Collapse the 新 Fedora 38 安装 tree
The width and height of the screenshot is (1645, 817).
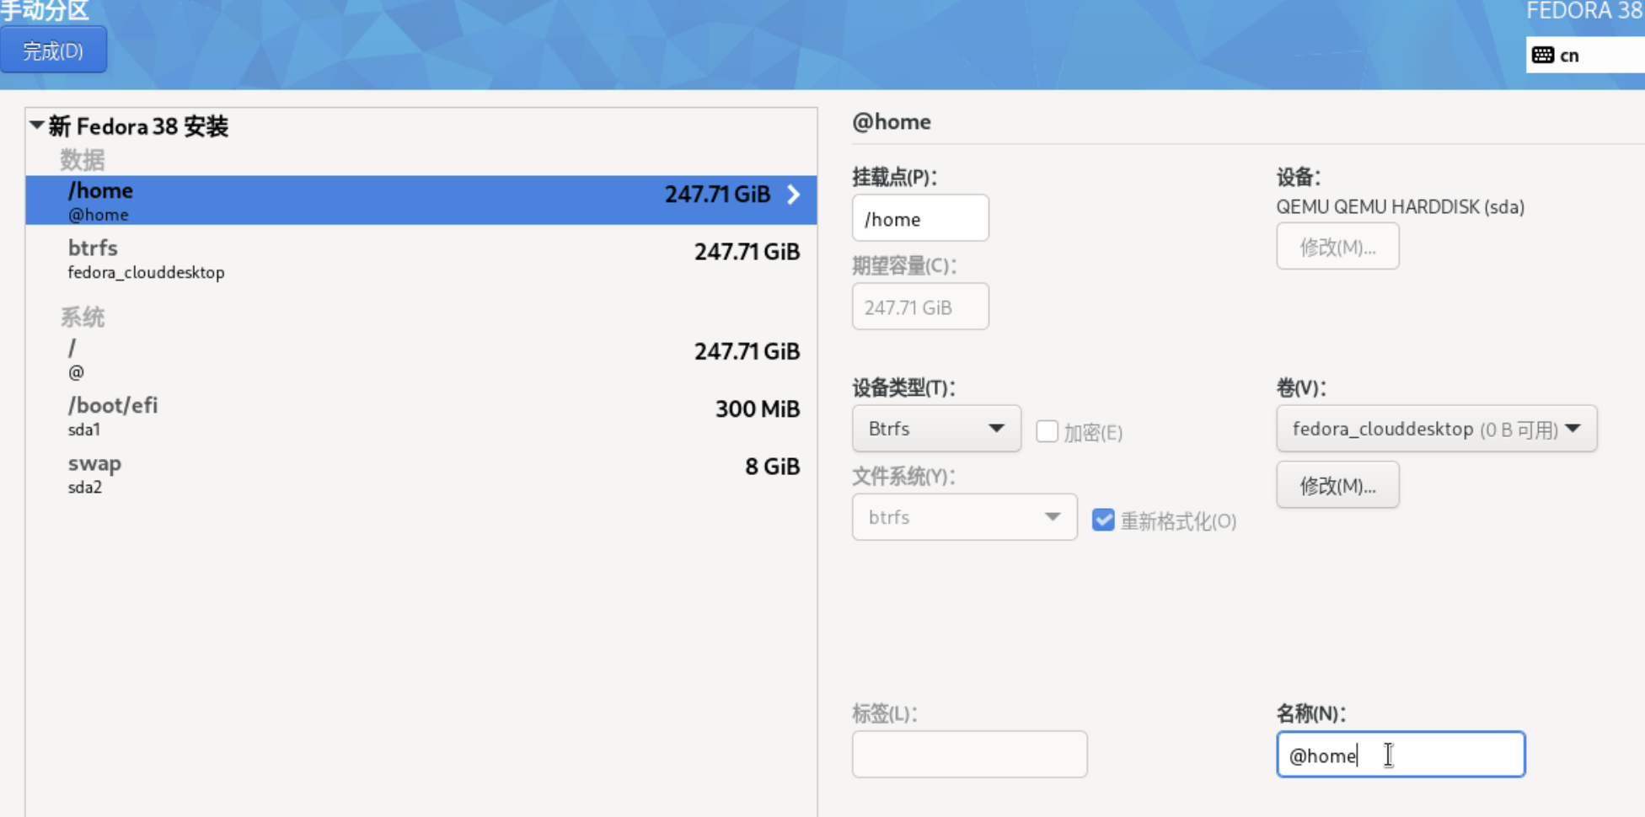pos(37,125)
